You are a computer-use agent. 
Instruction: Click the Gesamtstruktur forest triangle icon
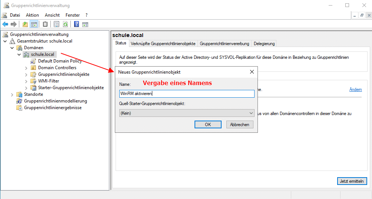[12, 41]
